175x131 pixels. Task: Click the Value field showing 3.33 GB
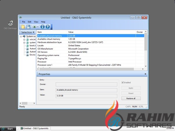click(x=86, y=96)
